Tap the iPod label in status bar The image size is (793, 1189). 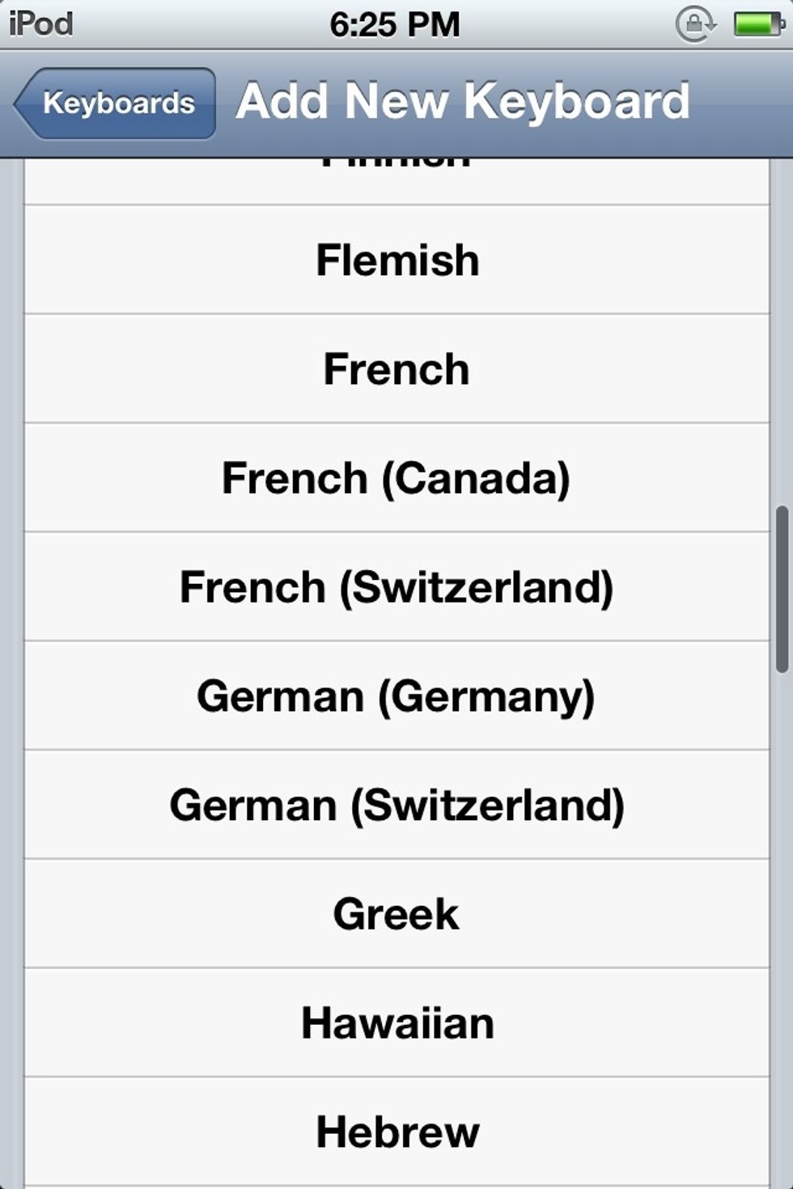[x=41, y=24]
